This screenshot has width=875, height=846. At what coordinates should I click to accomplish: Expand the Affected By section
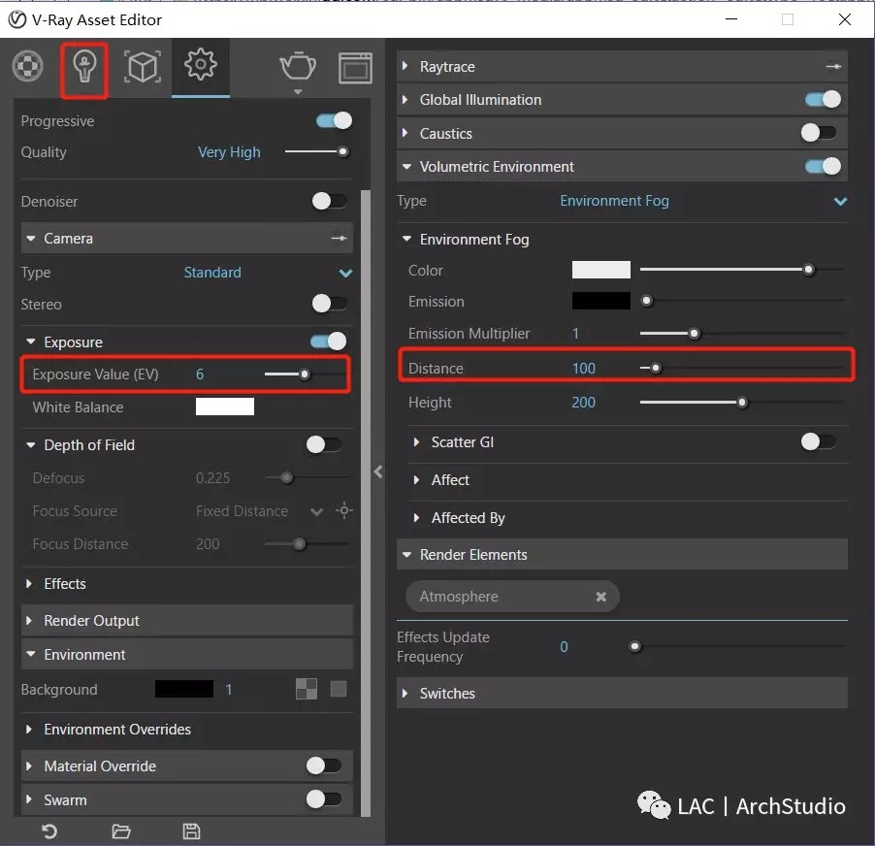(416, 518)
